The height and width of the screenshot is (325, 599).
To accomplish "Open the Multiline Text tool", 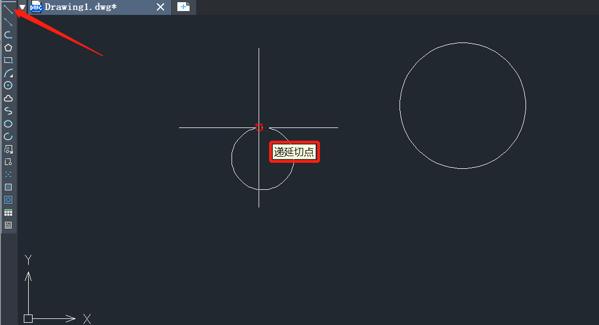I will 8,225.
